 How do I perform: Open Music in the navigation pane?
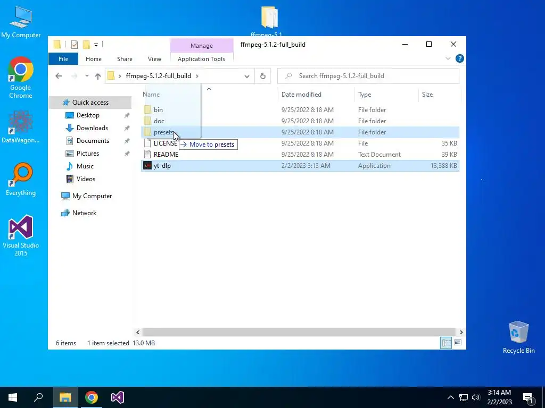pyautogui.click(x=85, y=166)
